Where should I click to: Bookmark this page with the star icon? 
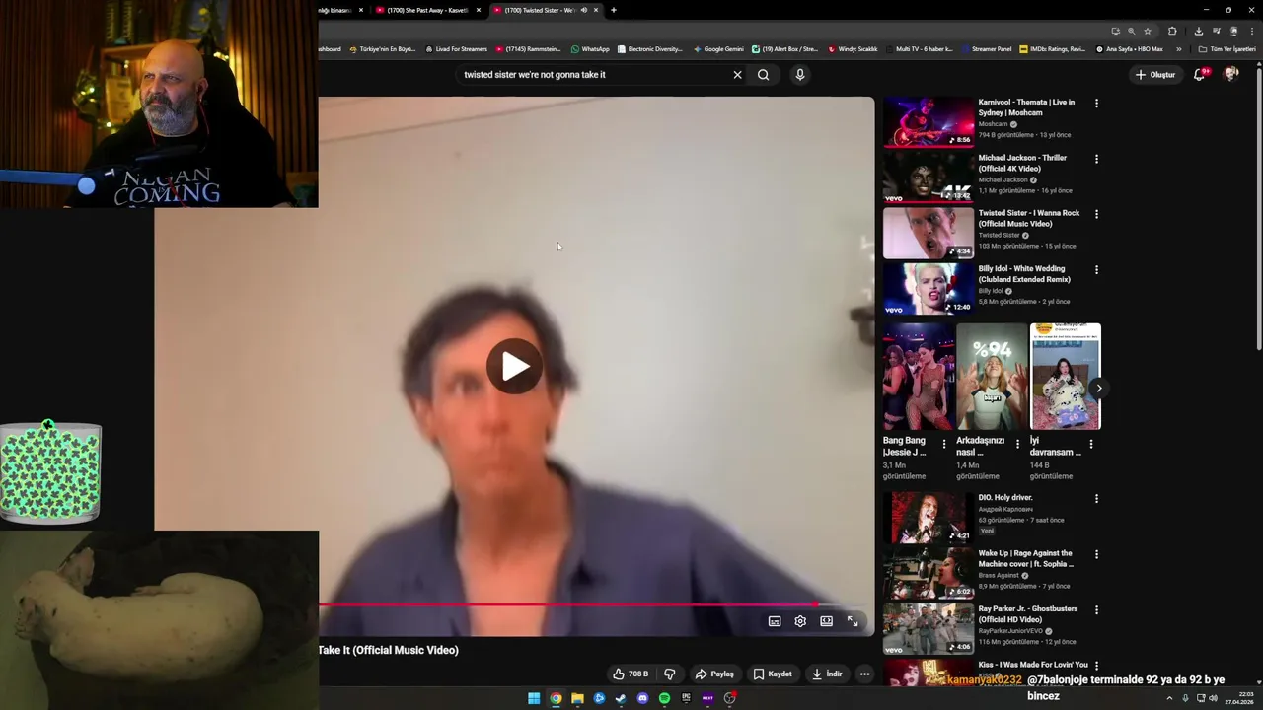(x=1148, y=31)
